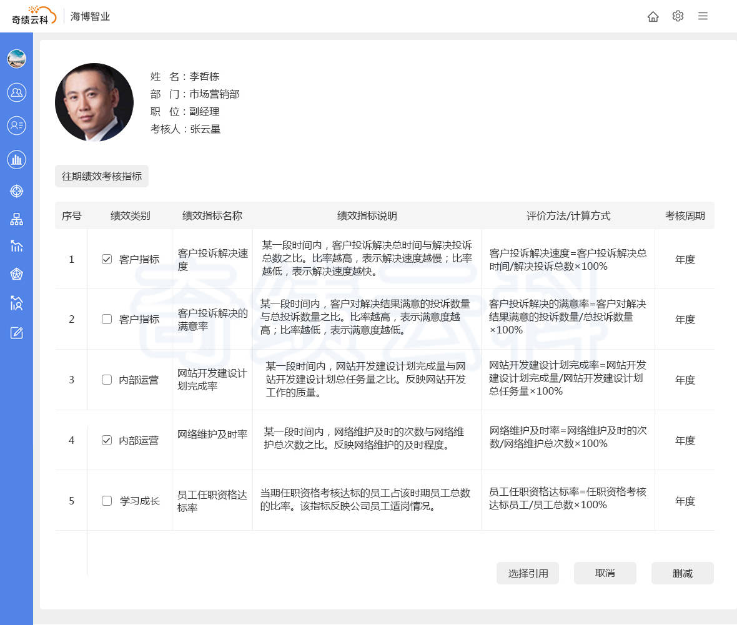Open the employee profile icon in the sidebar
Viewport: 737px width, 625px height.
tap(16, 125)
